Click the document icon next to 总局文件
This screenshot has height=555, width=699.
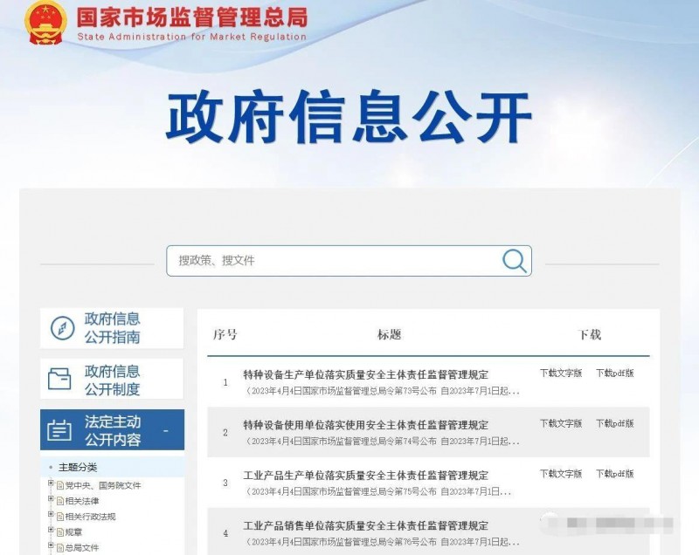(x=60, y=547)
